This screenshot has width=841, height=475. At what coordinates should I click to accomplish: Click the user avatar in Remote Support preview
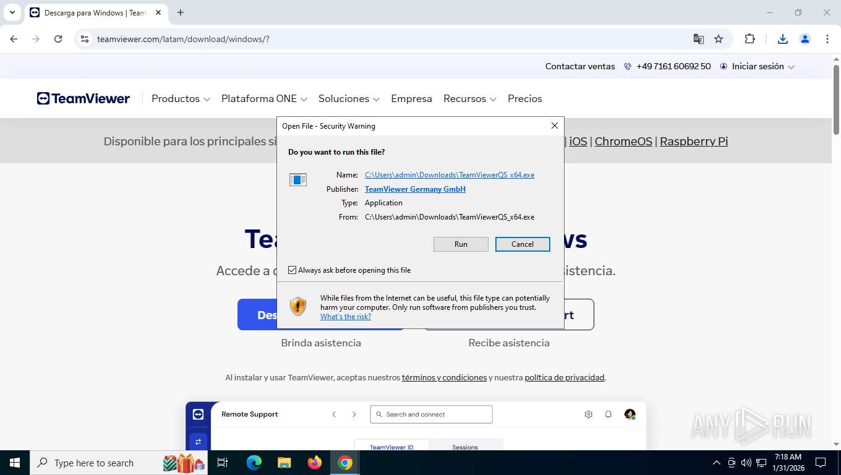[x=630, y=414]
